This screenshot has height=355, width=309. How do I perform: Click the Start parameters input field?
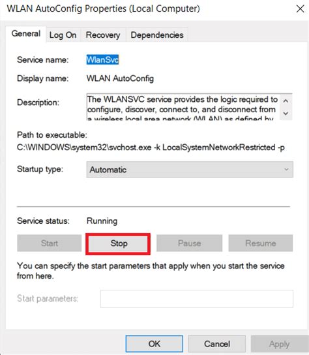click(197, 299)
